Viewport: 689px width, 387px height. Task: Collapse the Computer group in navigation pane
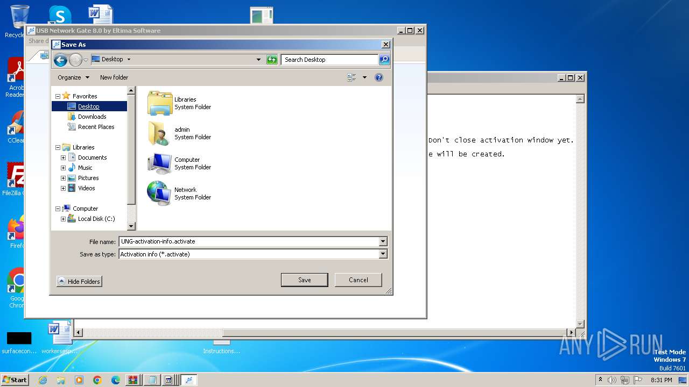coord(58,209)
